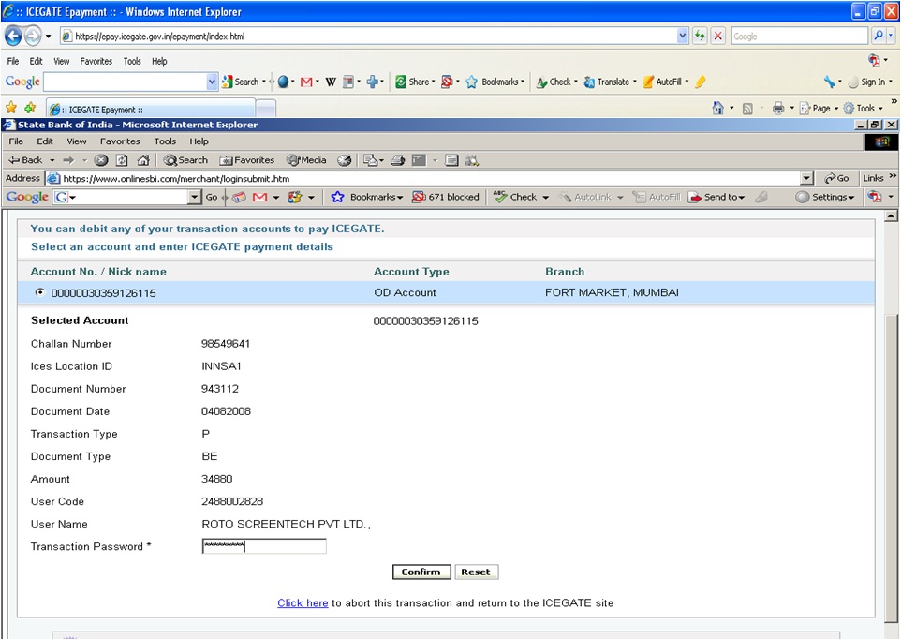Click red stop icon in ICEGATE browser
This screenshot has width=901, height=639.
(717, 37)
